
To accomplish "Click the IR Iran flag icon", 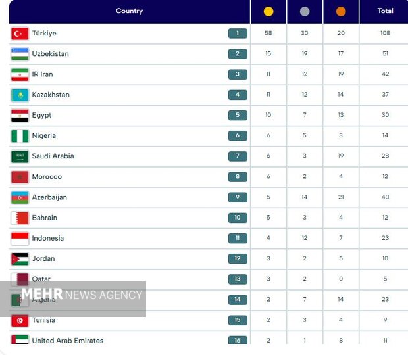I will 20,74.
